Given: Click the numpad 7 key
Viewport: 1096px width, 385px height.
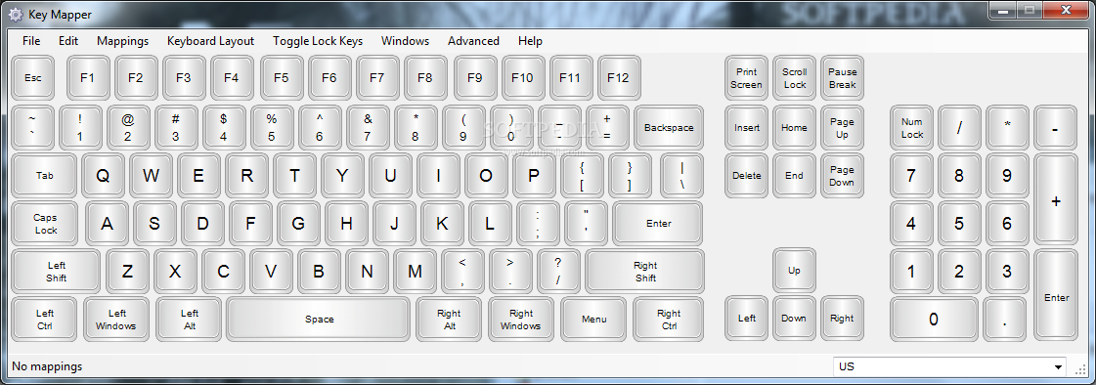Looking at the screenshot, I should (x=911, y=175).
